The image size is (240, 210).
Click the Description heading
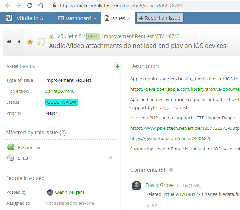pyautogui.click(x=144, y=66)
